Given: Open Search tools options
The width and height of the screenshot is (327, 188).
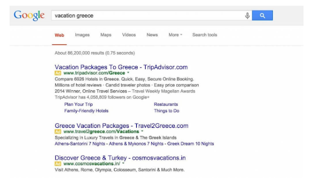Looking at the screenshot, I should (x=204, y=35).
